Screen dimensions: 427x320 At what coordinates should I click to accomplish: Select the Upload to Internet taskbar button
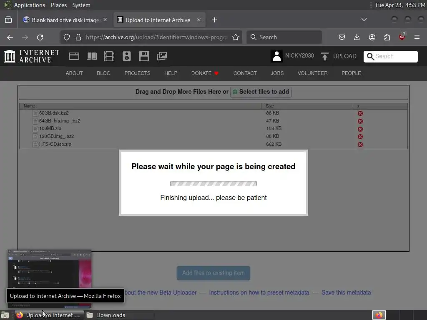(49, 315)
